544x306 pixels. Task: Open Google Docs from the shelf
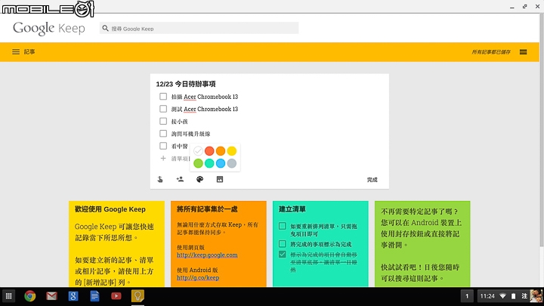[94, 296]
